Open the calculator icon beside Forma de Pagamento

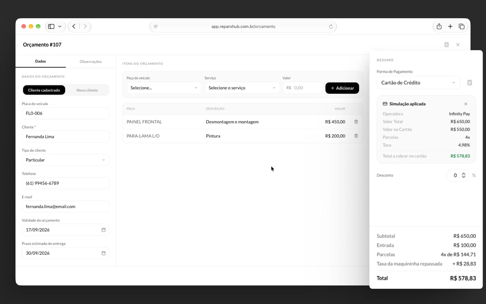(469, 83)
